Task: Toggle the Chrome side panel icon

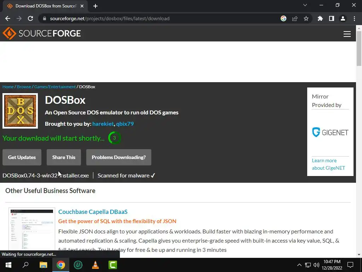Action: [x=332, y=18]
